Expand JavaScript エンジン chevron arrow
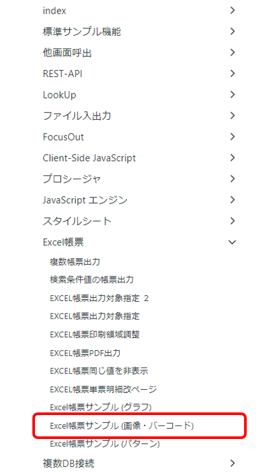This screenshot has height=472, width=259. pos(232,200)
